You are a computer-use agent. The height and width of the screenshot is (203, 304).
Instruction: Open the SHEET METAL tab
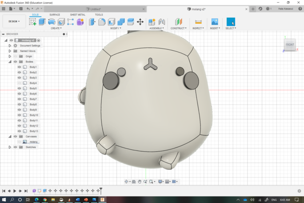pos(77,15)
